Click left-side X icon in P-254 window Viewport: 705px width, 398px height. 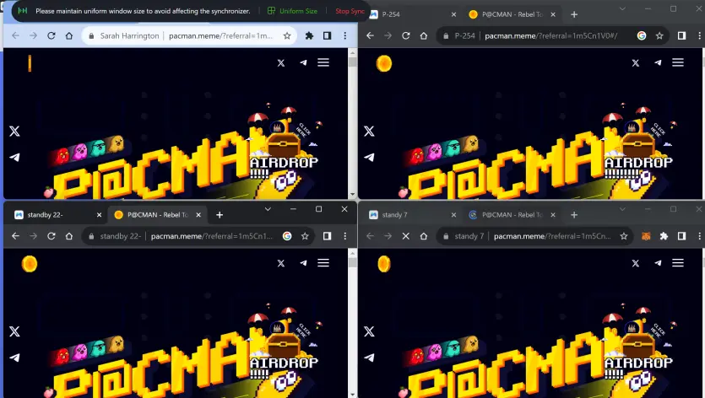tap(369, 132)
